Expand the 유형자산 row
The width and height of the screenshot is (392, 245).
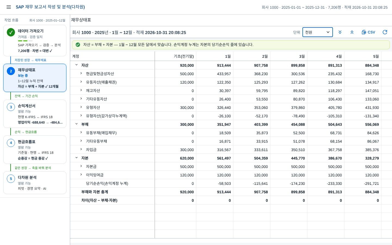(x=81, y=107)
